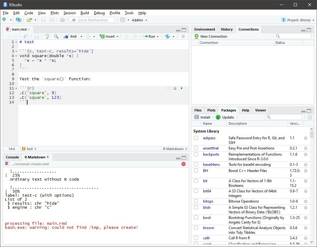The image size is (317, 247).
Task: Click the Open file folder icon
Action: (29, 20)
